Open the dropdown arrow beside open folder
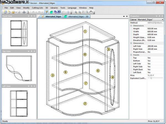Viewport: 166px width, 124px height. (16, 12)
